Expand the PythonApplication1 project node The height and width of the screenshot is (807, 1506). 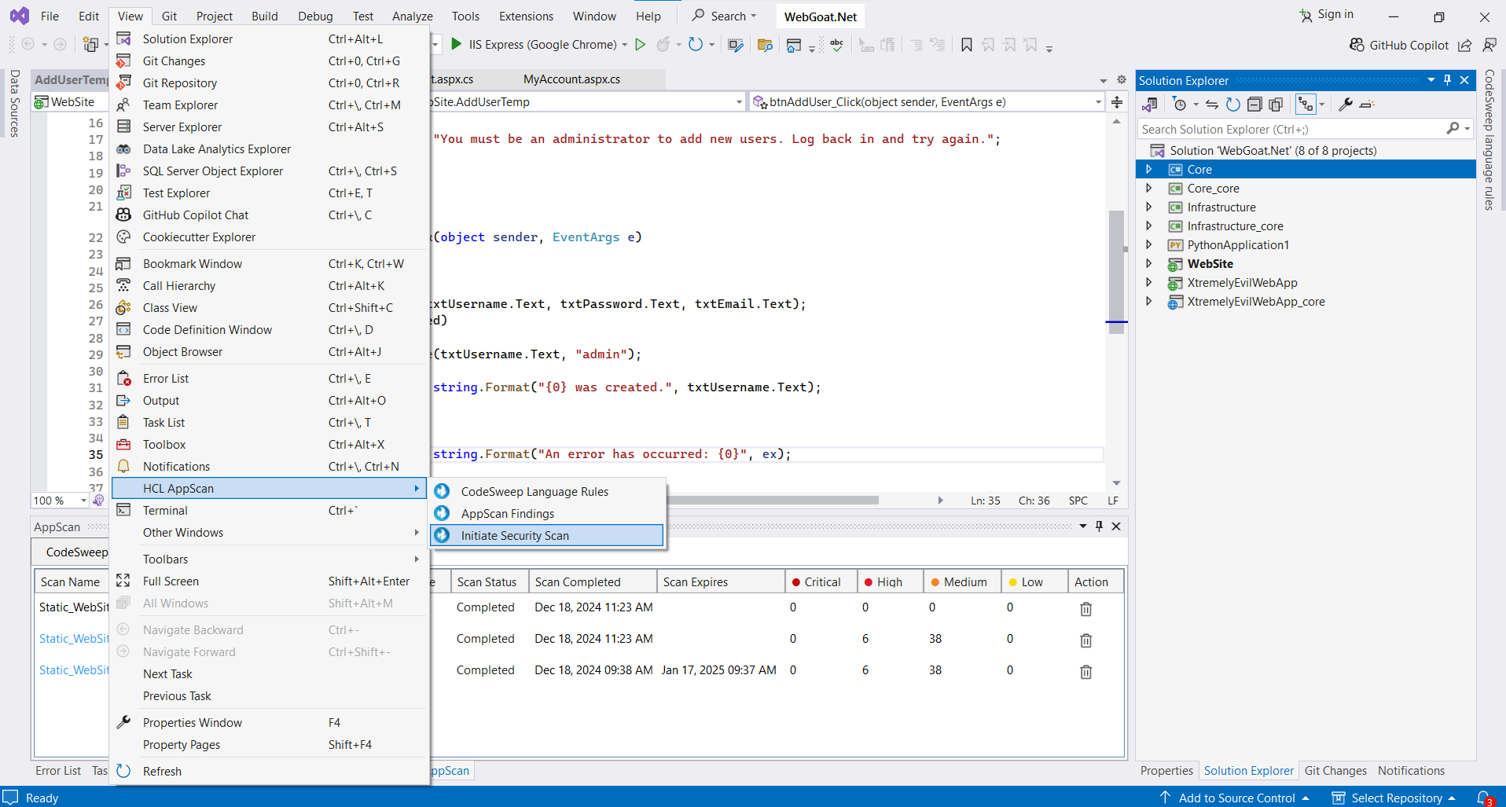tap(1149, 245)
